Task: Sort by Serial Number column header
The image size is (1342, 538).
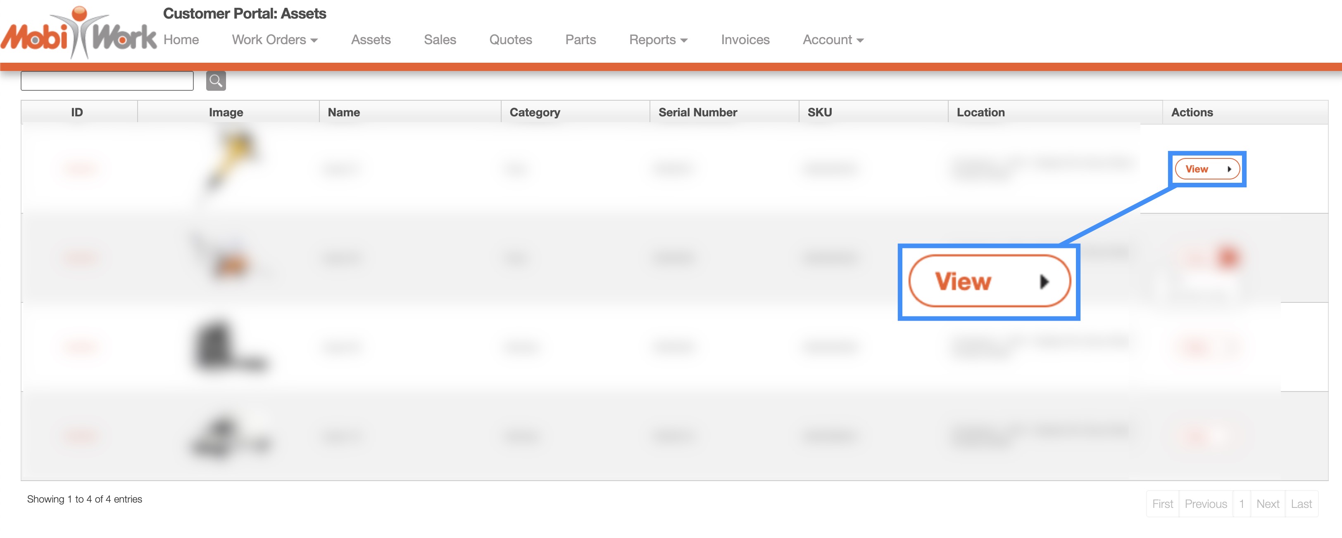Action: pos(697,112)
